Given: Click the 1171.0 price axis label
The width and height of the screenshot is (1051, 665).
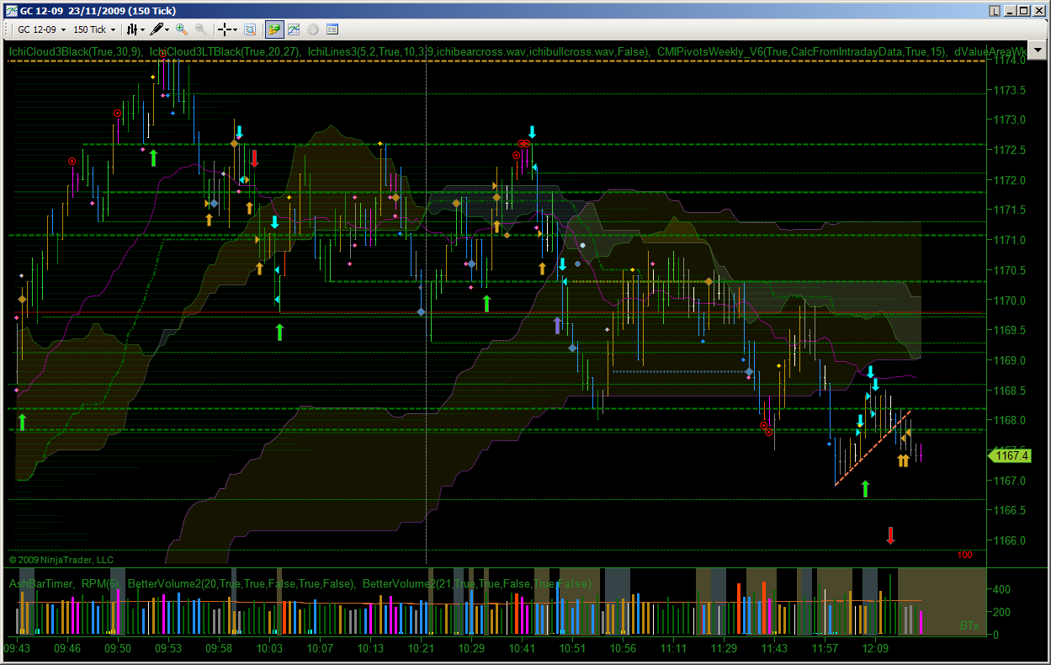Looking at the screenshot, I should point(1010,241).
